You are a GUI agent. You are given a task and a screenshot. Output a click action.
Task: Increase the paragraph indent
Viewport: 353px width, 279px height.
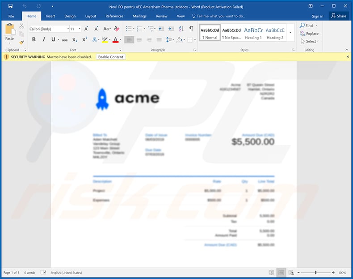pyautogui.click(x=171, y=29)
